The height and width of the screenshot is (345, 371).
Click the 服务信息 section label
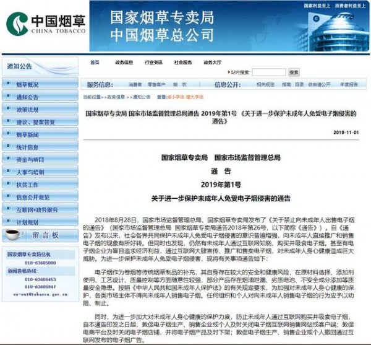pos(100,85)
